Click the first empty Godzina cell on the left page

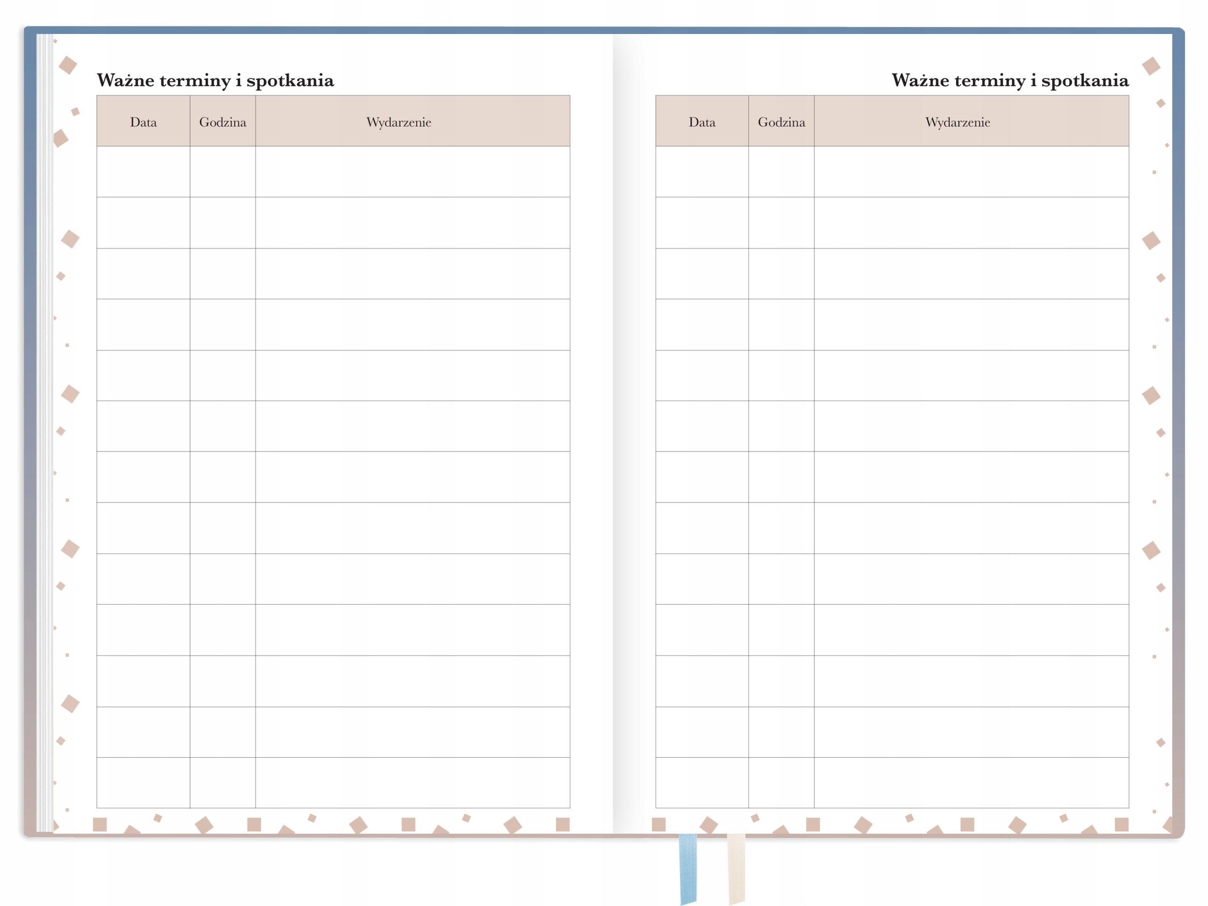[x=222, y=171]
